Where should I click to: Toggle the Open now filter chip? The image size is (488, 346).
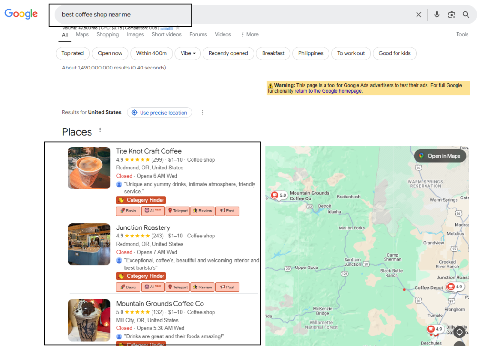tap(110, 53)
